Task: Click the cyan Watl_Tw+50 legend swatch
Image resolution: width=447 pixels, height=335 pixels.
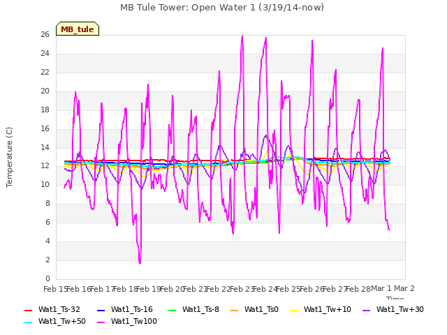Action: pyautogui.click(x=29, y=322)
